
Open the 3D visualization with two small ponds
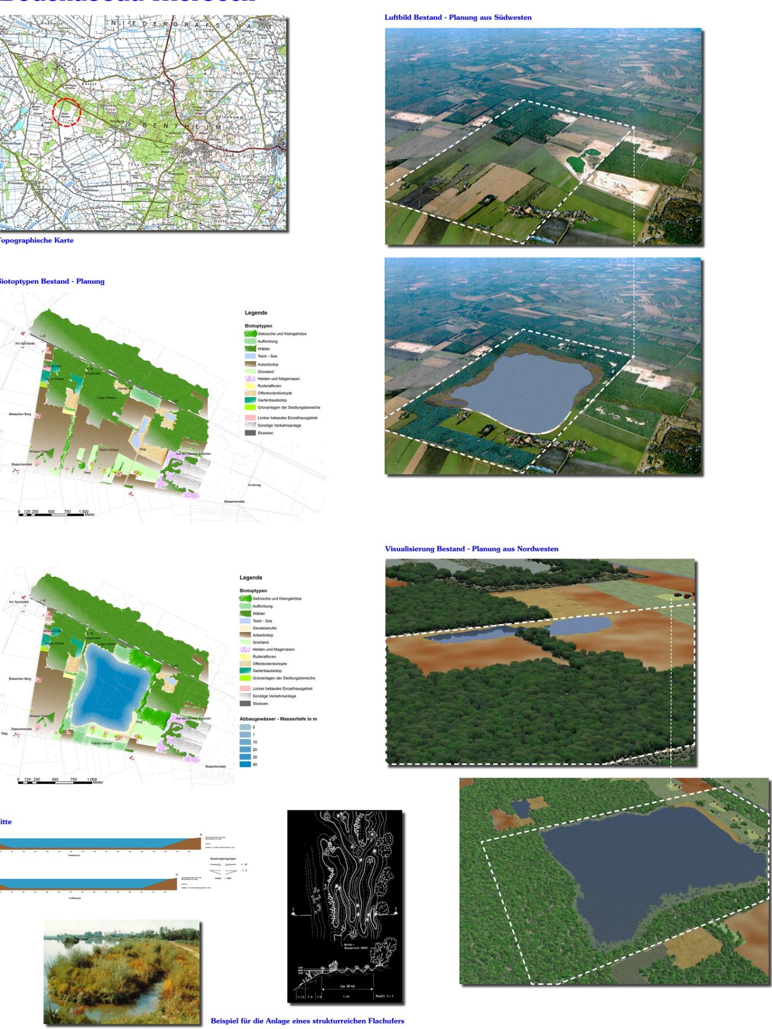[540, 662]
